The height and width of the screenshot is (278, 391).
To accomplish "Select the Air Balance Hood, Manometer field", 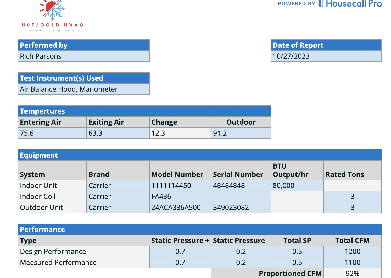I will tap(83, 89).
